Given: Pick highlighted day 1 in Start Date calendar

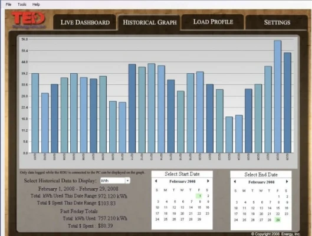Looking at the screenshot, I should 199,196.
